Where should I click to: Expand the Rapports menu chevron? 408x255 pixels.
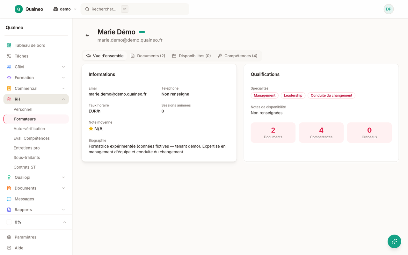point(63,210)
